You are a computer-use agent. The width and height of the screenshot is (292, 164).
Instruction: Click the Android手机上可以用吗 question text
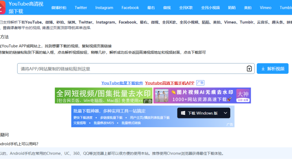click(x=19, y=144)
